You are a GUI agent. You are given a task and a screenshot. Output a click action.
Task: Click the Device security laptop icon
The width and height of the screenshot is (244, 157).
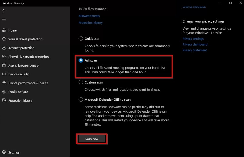[4, 74]
